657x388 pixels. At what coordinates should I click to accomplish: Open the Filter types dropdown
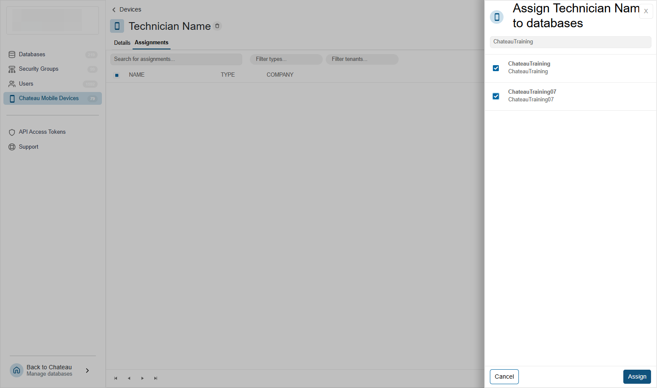coord(286,59)
